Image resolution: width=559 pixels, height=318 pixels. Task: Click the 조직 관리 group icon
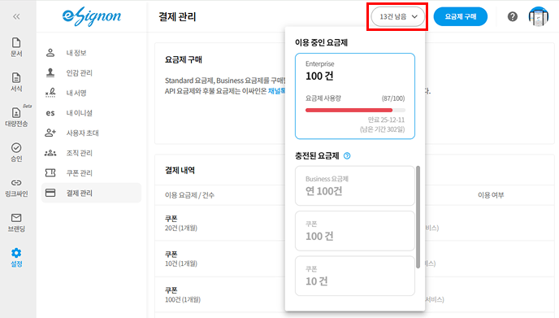[x=50, y=153]
